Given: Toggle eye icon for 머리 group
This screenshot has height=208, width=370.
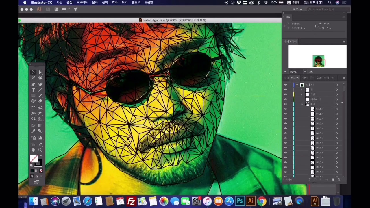Looking at the screenshot, I should [x=285, y=104].
